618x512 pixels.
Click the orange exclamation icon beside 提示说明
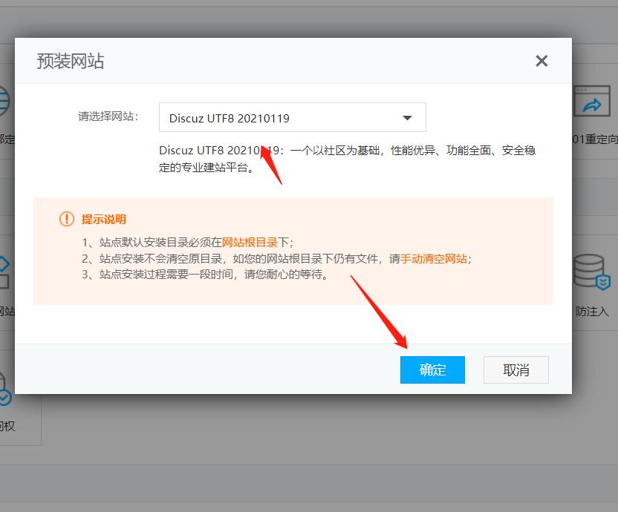(66, 220)
